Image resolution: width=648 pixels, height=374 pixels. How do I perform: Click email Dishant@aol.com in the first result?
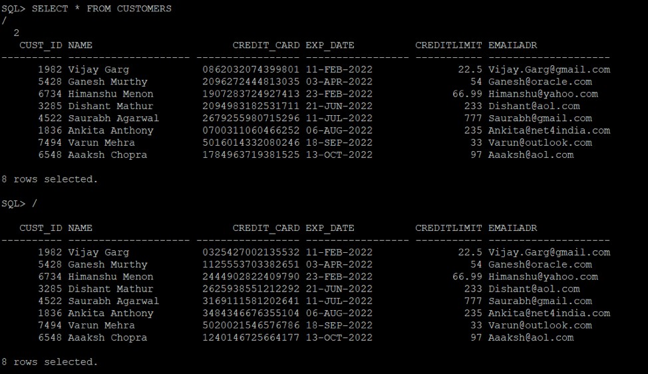point(534,106)
